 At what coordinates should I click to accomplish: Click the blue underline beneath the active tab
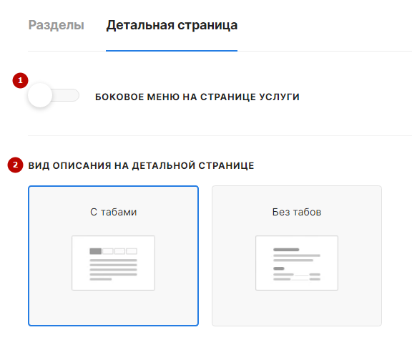(172, 51)
